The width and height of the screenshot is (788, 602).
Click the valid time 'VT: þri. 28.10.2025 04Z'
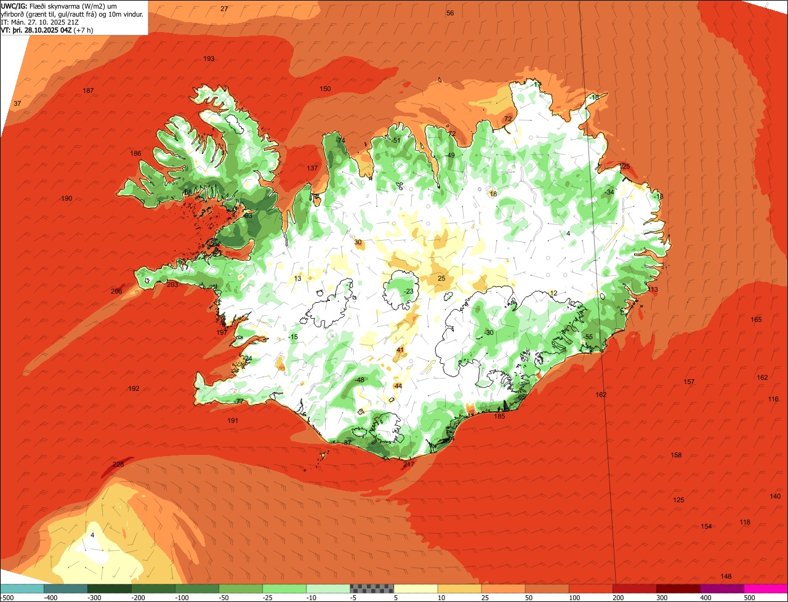[x=36, y=30]
